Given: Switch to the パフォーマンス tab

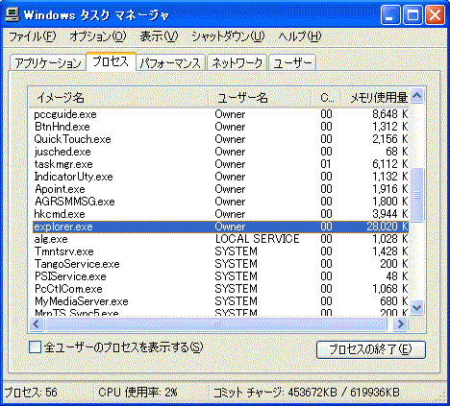Looking at the screenshot, I should [x=170, y=63].
